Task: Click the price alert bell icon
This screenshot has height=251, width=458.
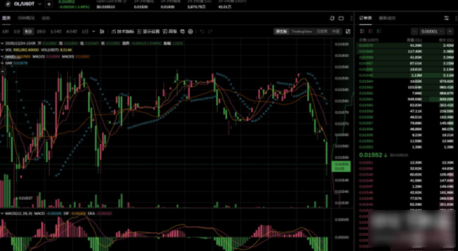Action: [332, 18]
